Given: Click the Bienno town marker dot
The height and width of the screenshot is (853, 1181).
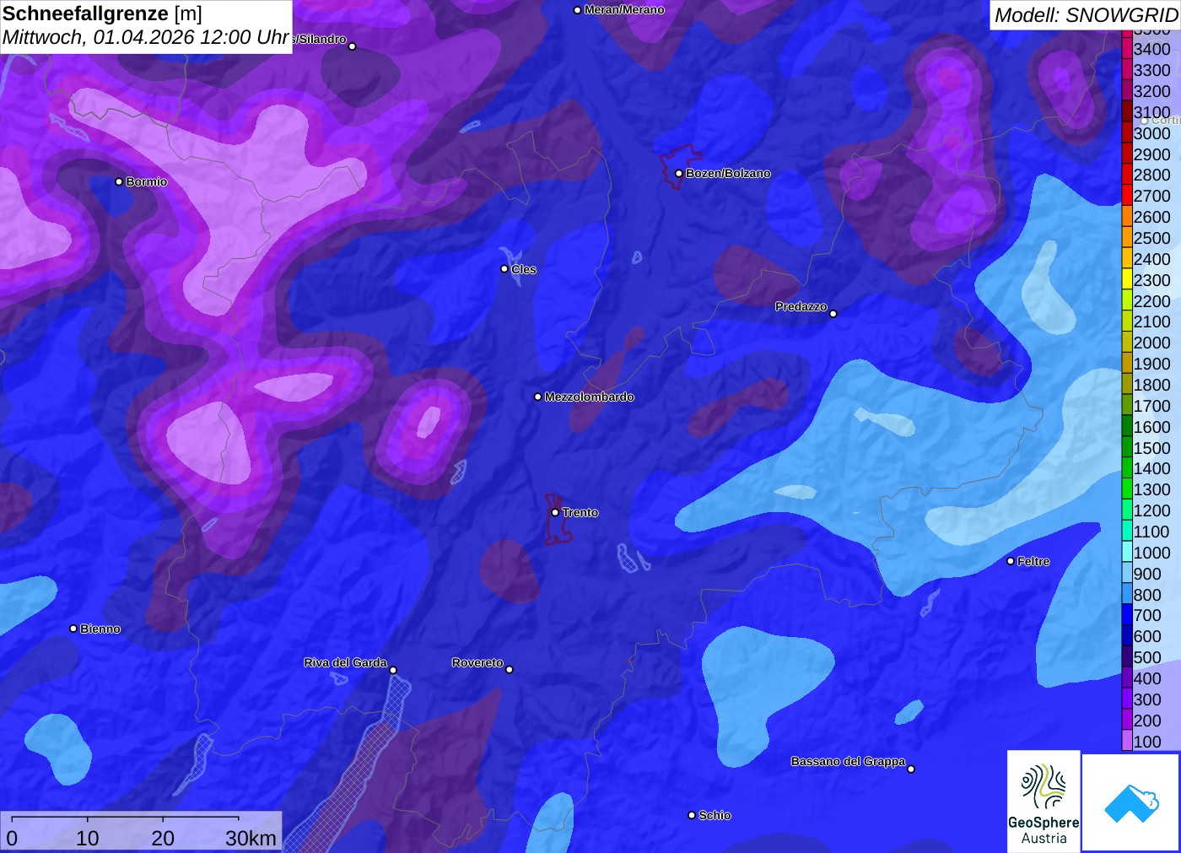Looking at the screenshot, I should (x=73, y=629).
